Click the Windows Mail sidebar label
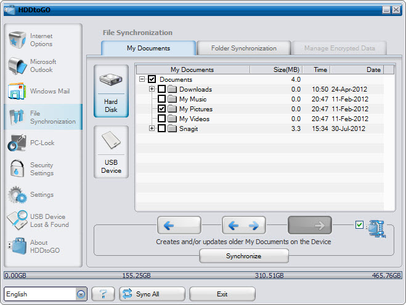This screenshot has width=406, height=305. pos(50,91)
